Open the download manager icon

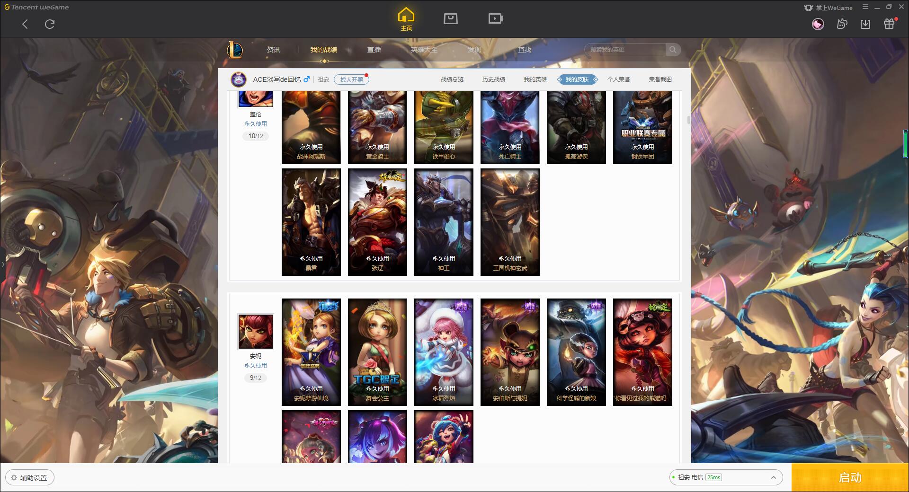tap(865, 24)
